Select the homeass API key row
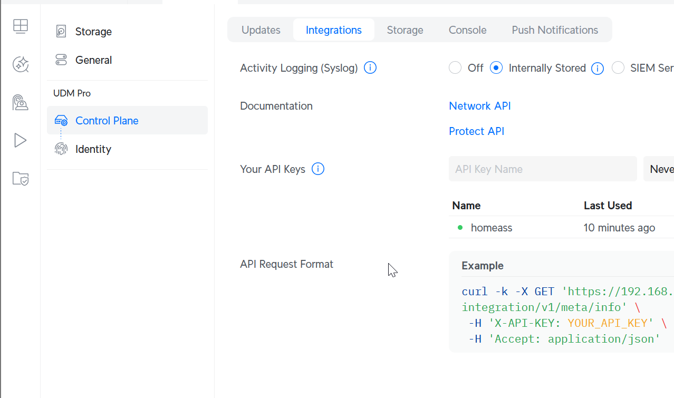 click(492, 228)
